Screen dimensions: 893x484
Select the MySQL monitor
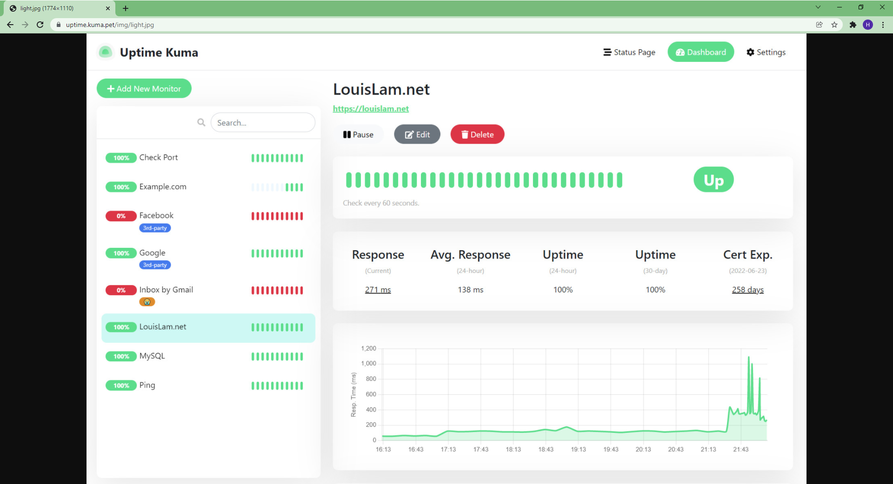[208, 356]
